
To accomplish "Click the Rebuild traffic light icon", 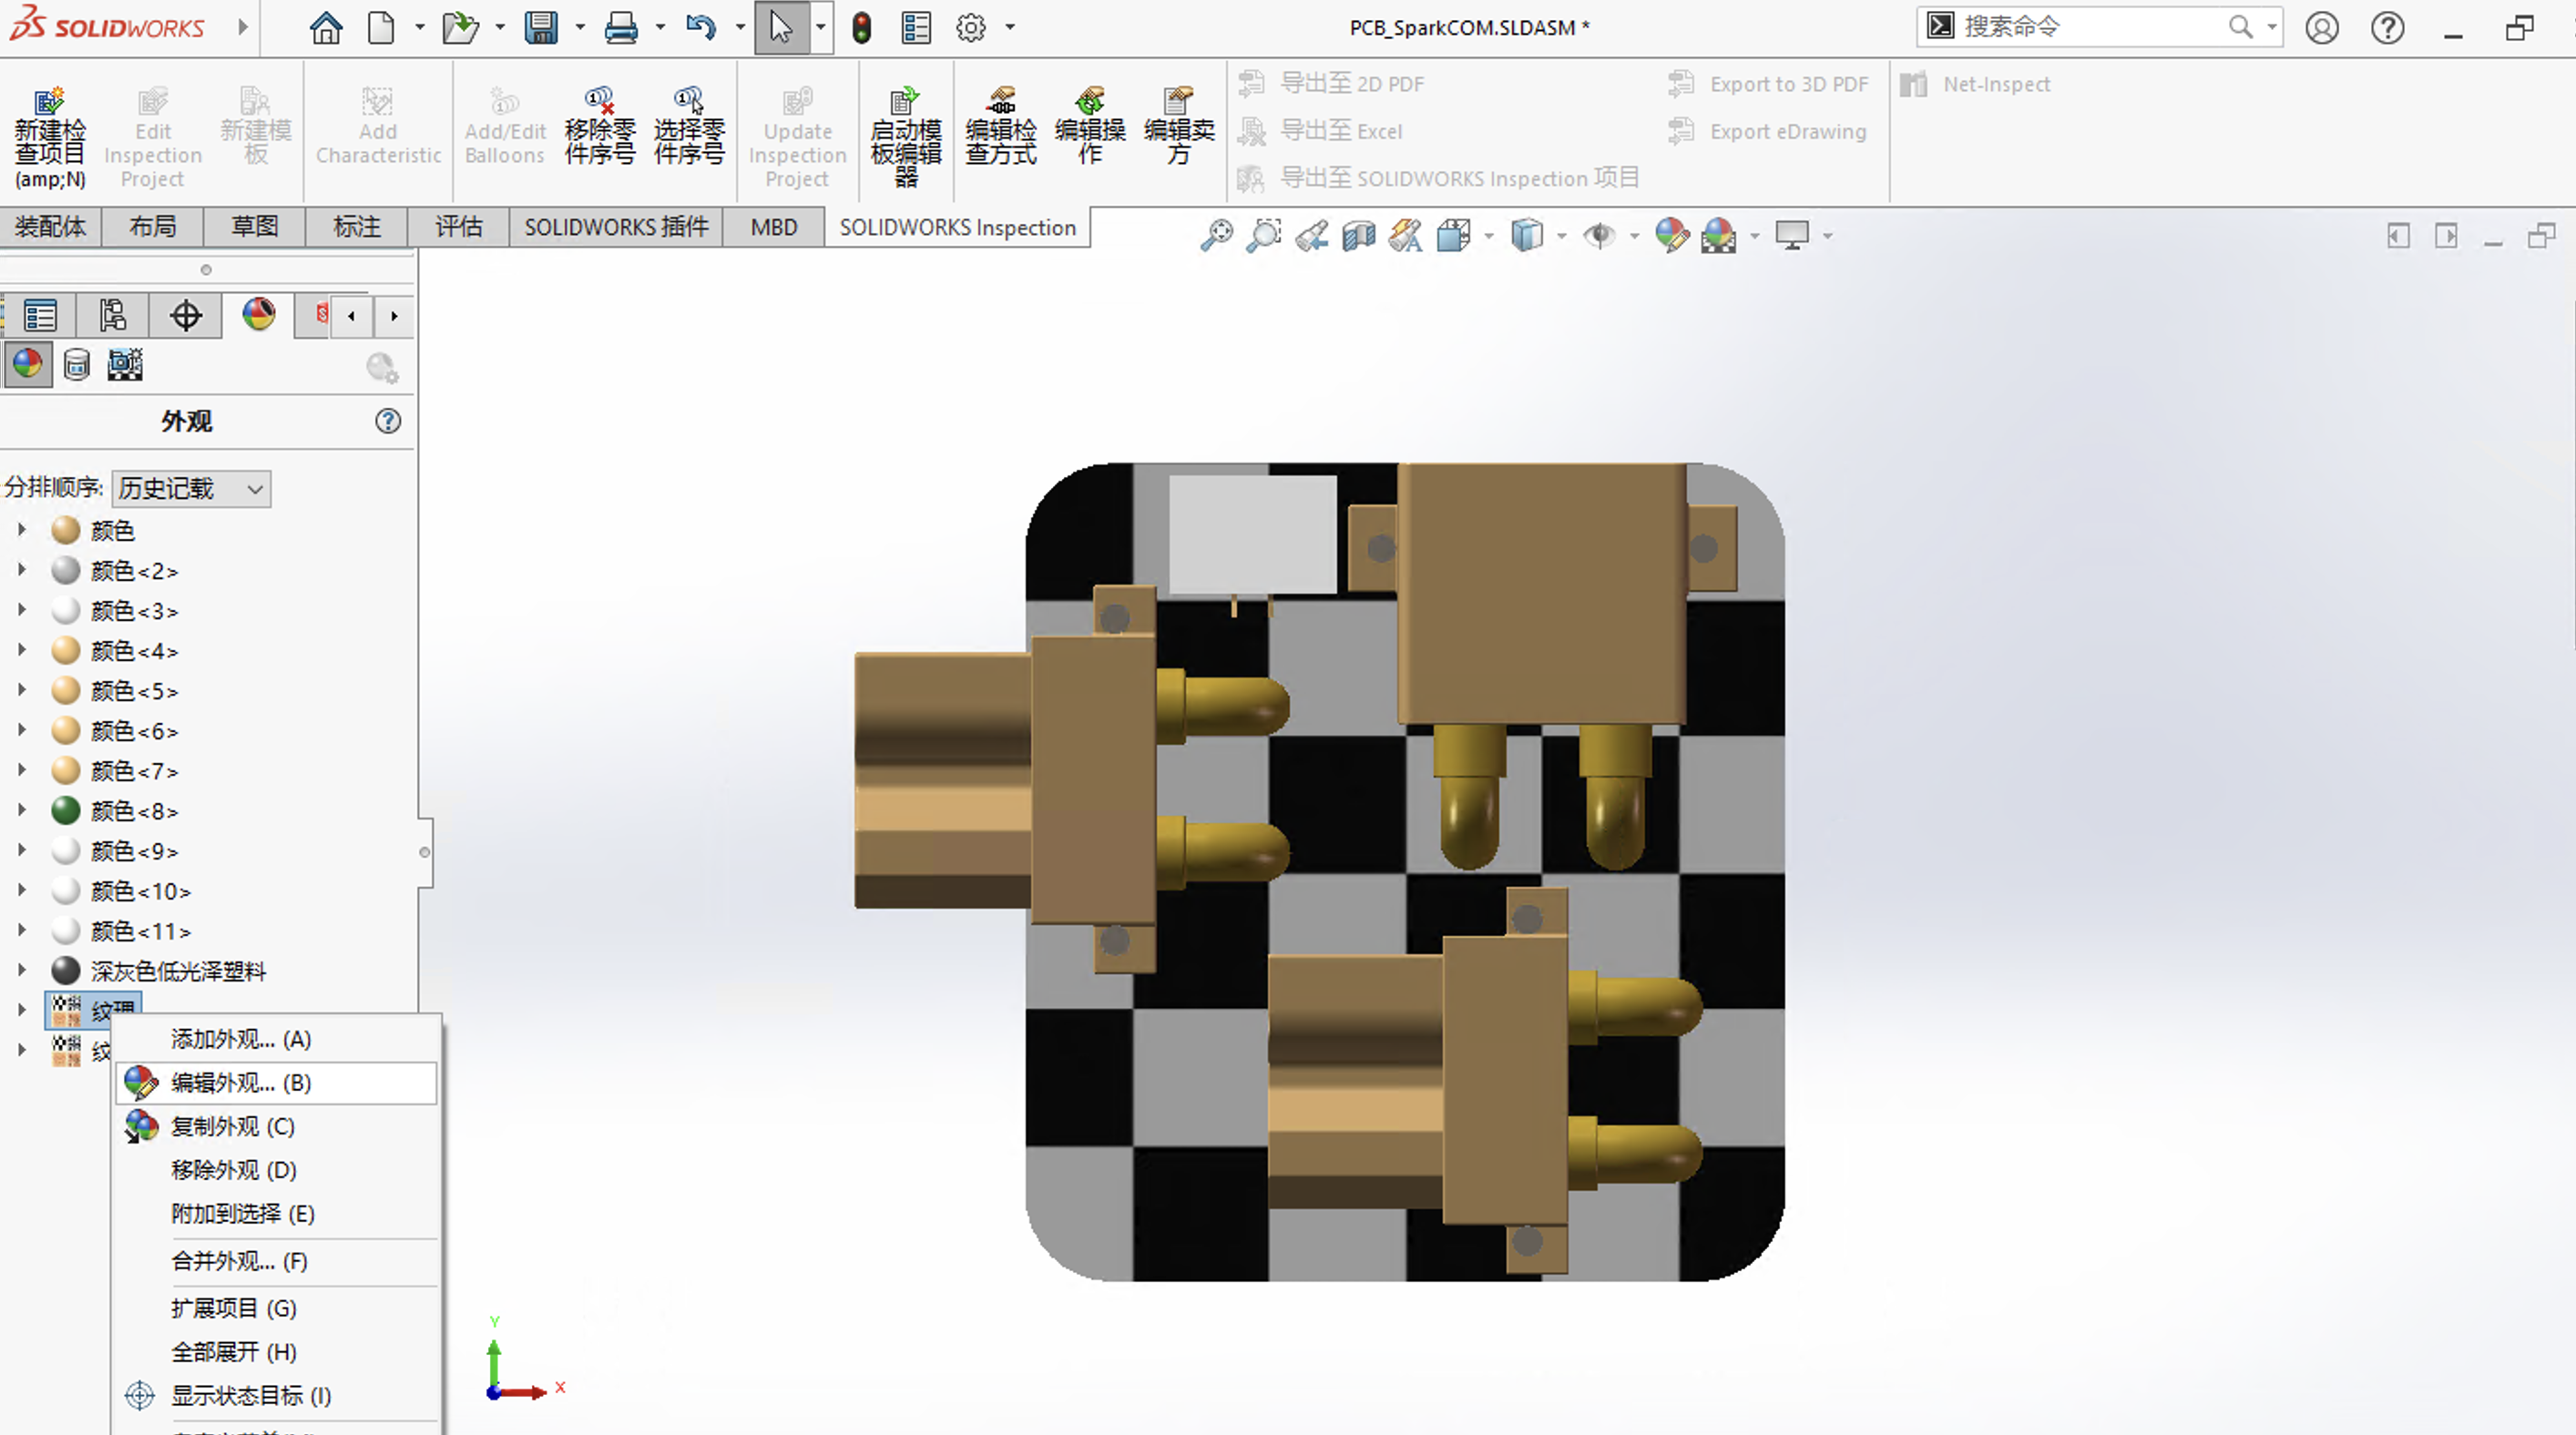I will click(861, 27).
